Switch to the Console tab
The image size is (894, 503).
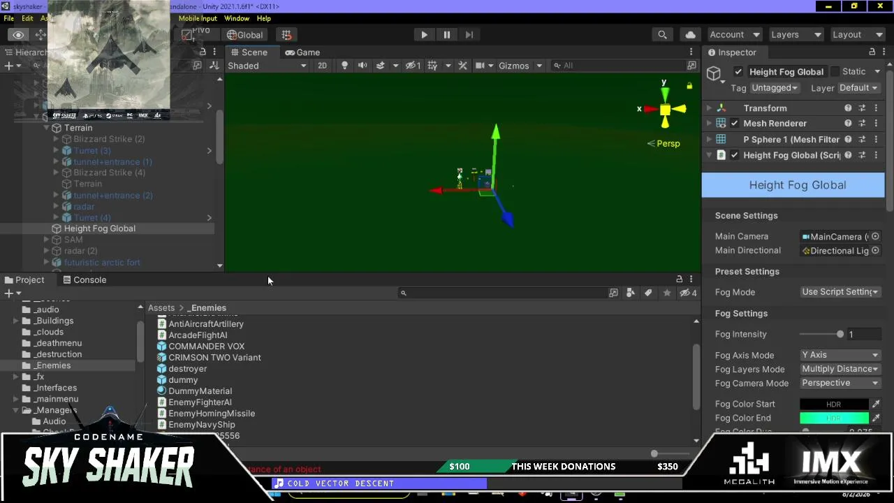tap(84, 280)
